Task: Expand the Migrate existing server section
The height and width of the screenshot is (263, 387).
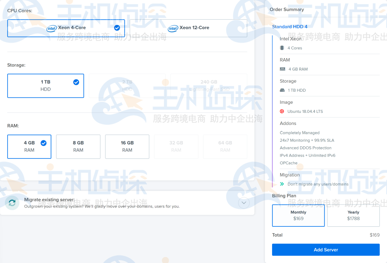Action: (243, 203)
